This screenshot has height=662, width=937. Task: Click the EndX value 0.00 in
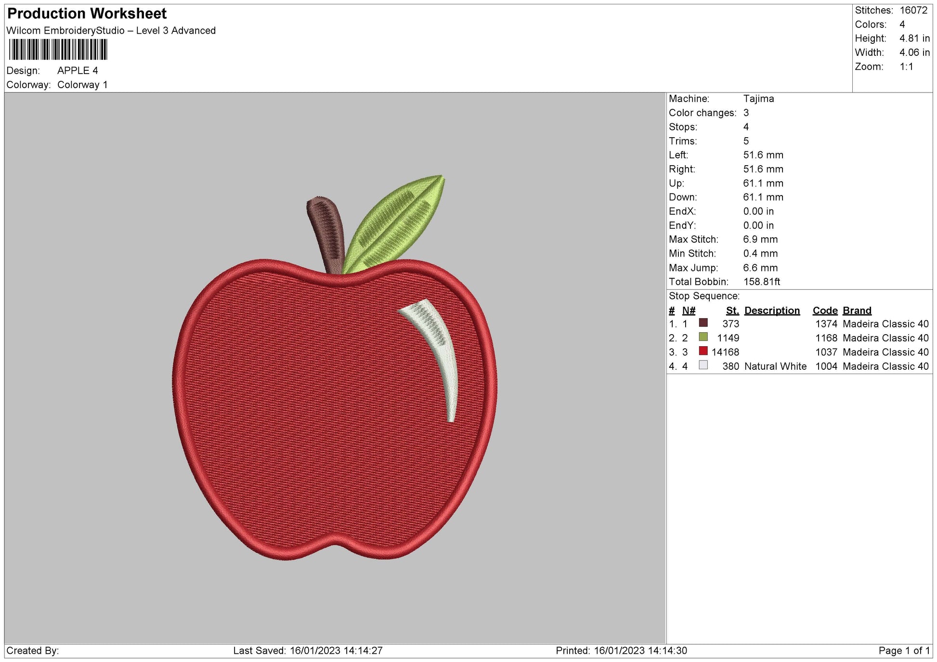pyautogui.click(x=758, y=211)
